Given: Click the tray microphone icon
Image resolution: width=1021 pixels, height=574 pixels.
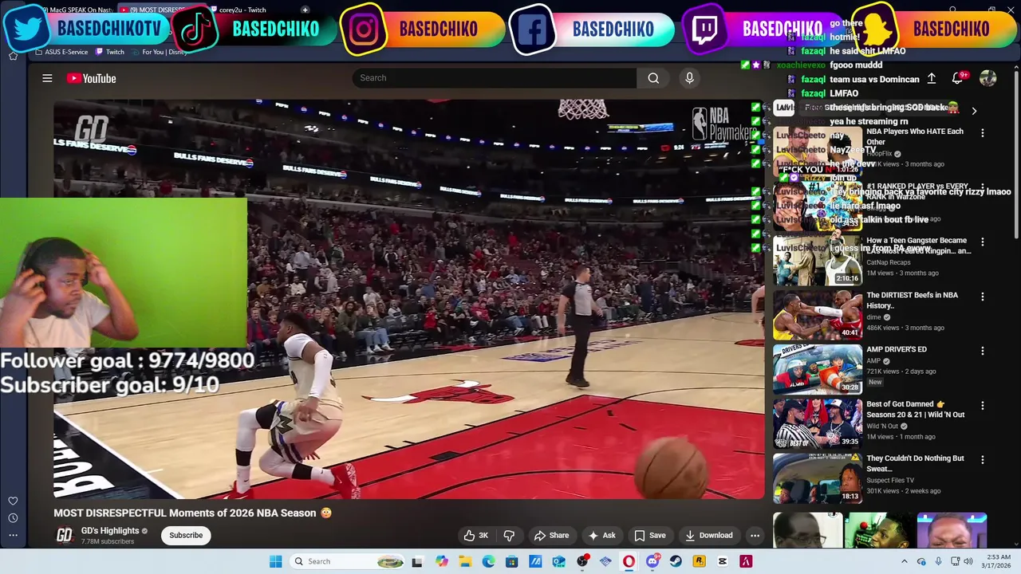Looking at the screenshot, I should point(938,561).
